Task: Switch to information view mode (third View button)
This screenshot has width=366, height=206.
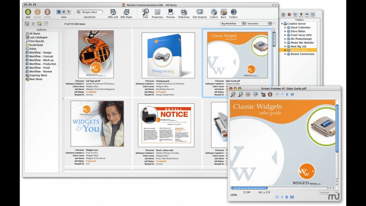Action: tap(69, 12)
